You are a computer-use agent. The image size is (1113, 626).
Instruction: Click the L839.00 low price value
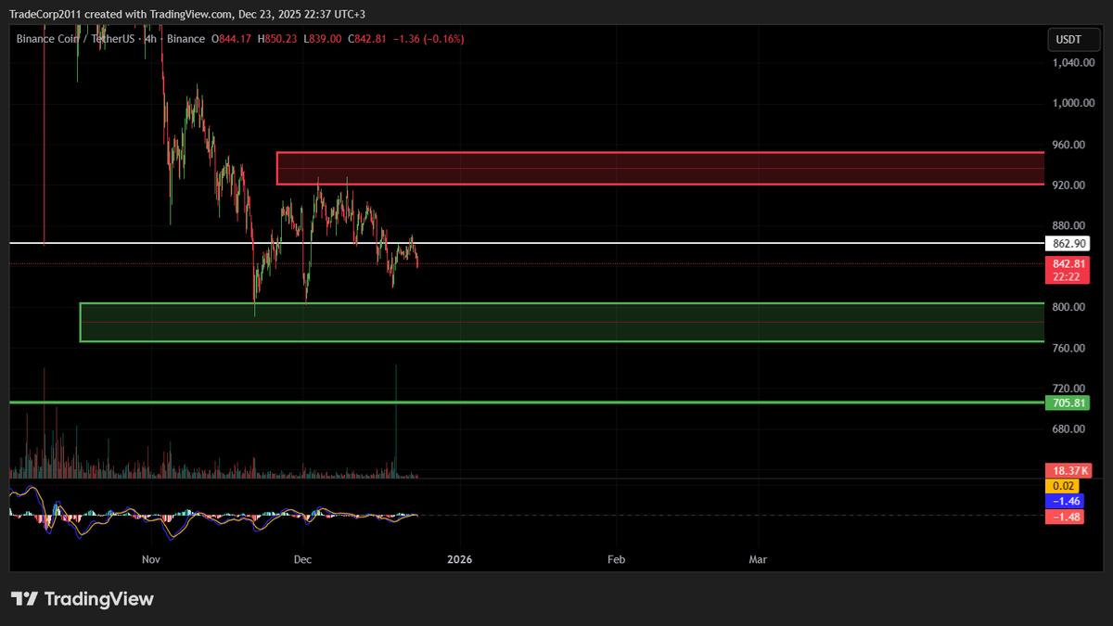click(x=322, y=39)
